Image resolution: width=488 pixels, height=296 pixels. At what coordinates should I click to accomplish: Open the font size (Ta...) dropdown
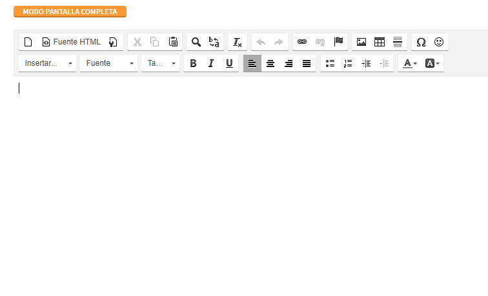pyautogui.click(x=160, y=63)
